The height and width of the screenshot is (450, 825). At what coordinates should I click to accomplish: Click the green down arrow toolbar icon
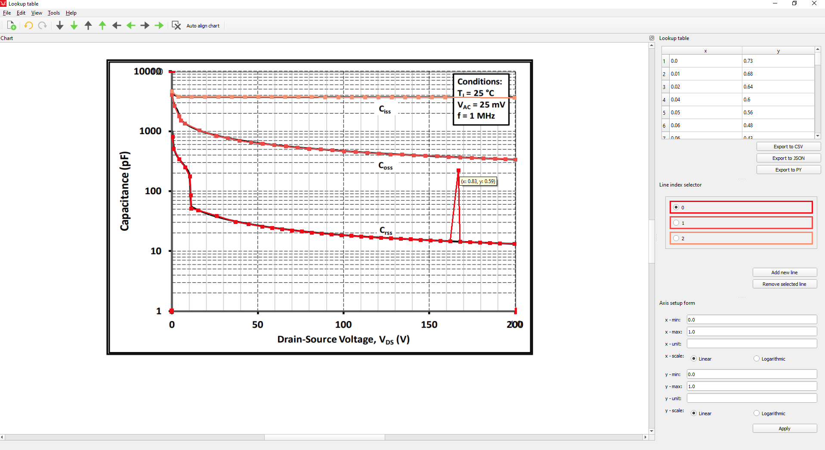point(74,26)
